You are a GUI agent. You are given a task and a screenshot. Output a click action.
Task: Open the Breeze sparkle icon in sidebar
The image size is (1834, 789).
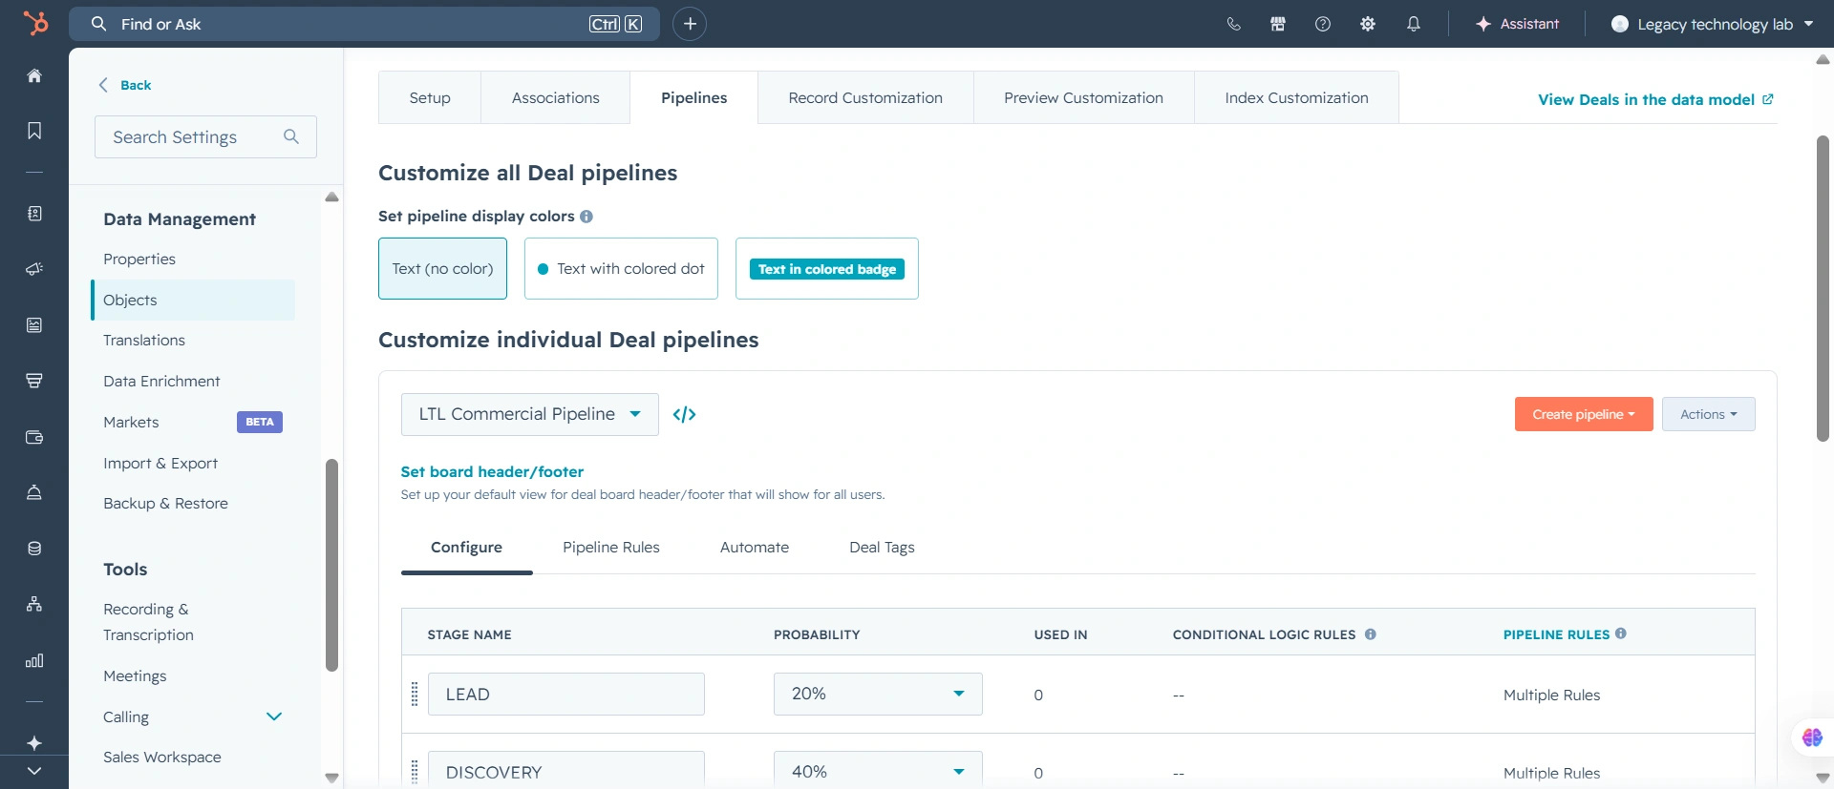34,743
